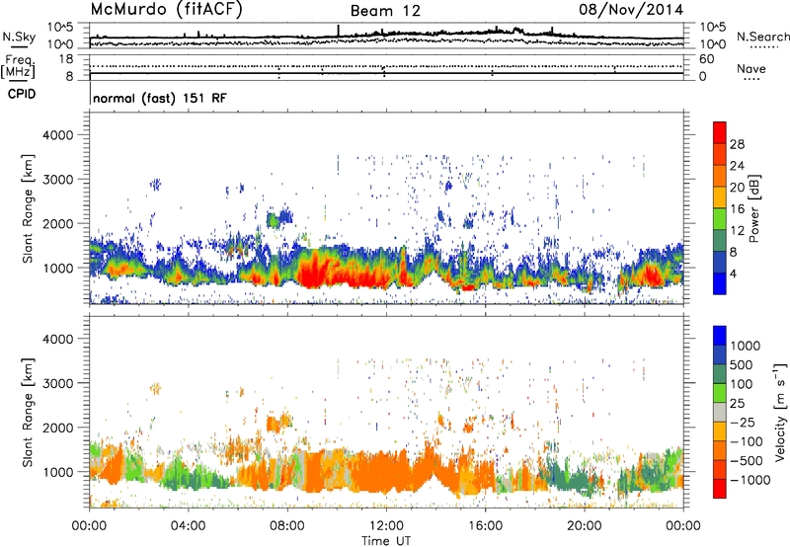Click the 08:00 time tick label

click(x=287, y=526)
